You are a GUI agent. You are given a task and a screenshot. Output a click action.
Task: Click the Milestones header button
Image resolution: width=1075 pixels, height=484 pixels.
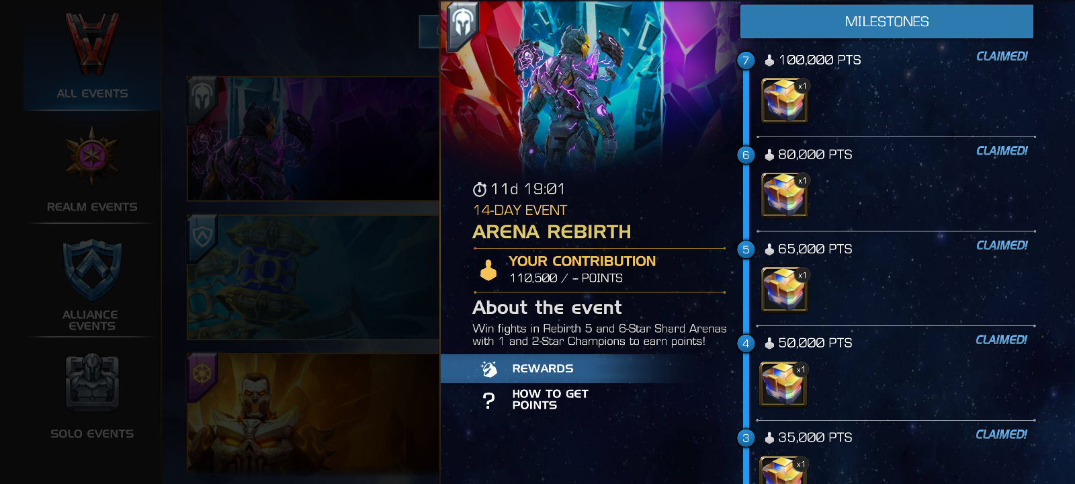(x=887, y=22)
